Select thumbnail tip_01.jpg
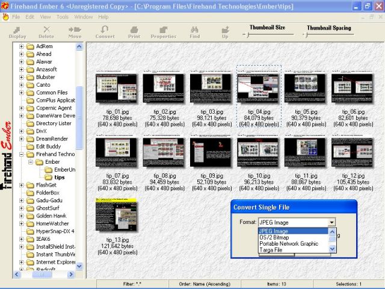385x289 pixels. pyautogui.click(x=117, y=86)
